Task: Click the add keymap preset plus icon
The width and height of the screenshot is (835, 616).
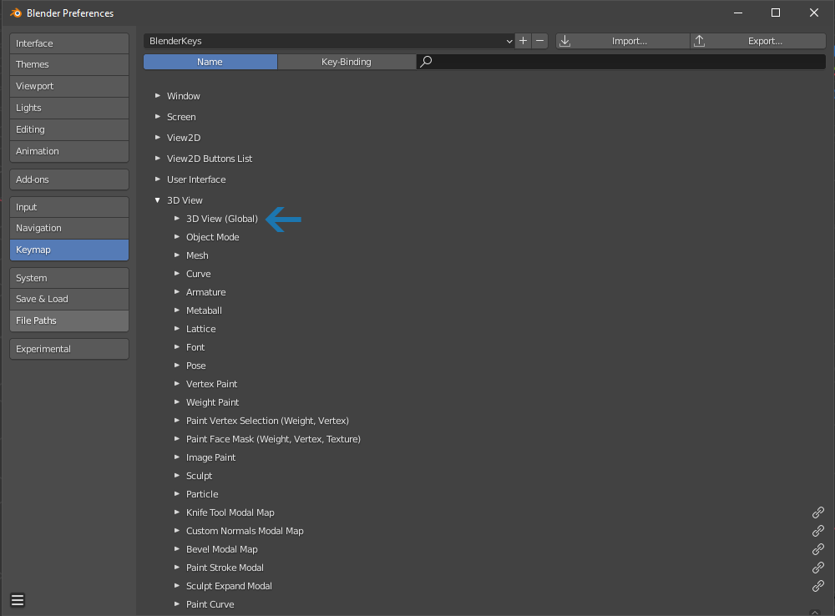Action: pyautogui.click(x=523, y=41)
